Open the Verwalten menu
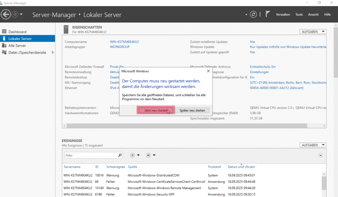This screenshot has width=338, height=197. (x=283, y=14)
